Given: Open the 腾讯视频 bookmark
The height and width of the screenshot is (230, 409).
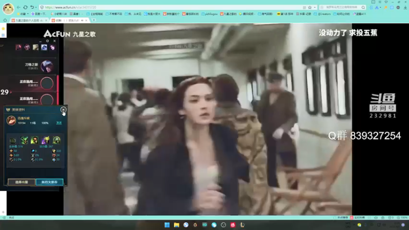Looking at the screenshot, I should pyautogui.click(x=246, y=14).
